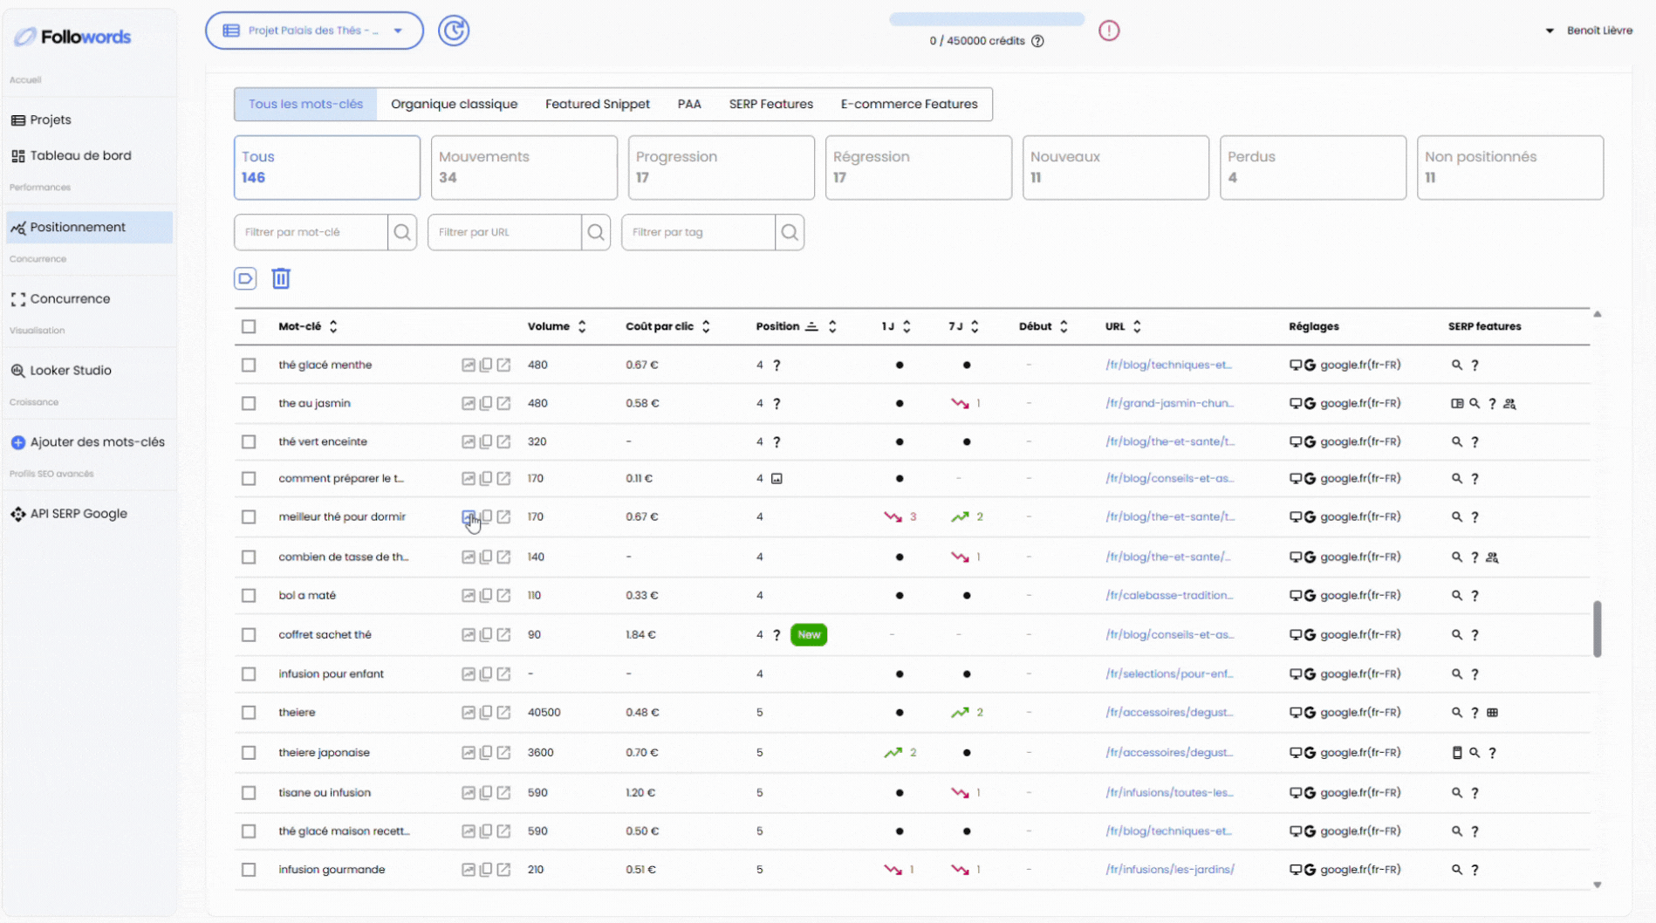The image size is (1656, 923).
Task: Switch to the Featured Snippet tab
Action: [597, 104]
